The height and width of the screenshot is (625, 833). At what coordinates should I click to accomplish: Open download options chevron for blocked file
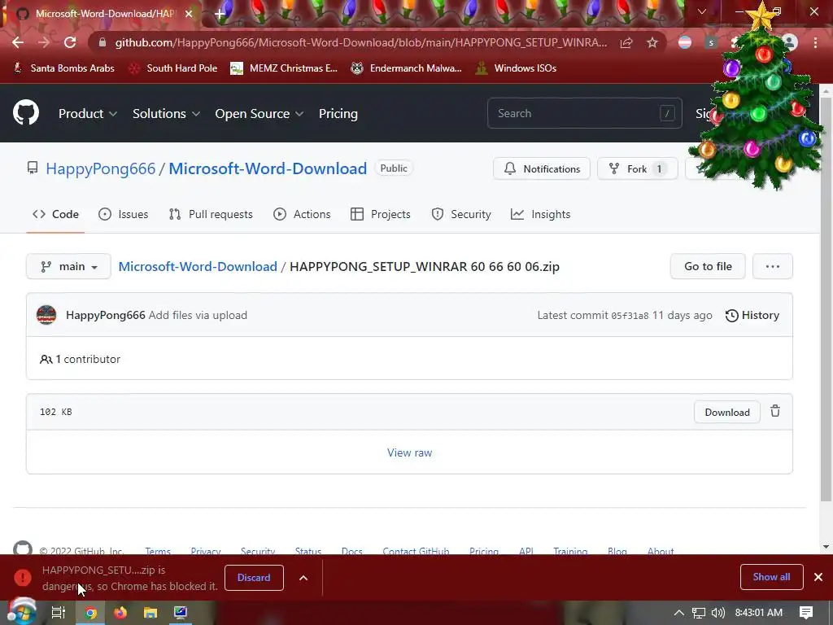[303, 578]
